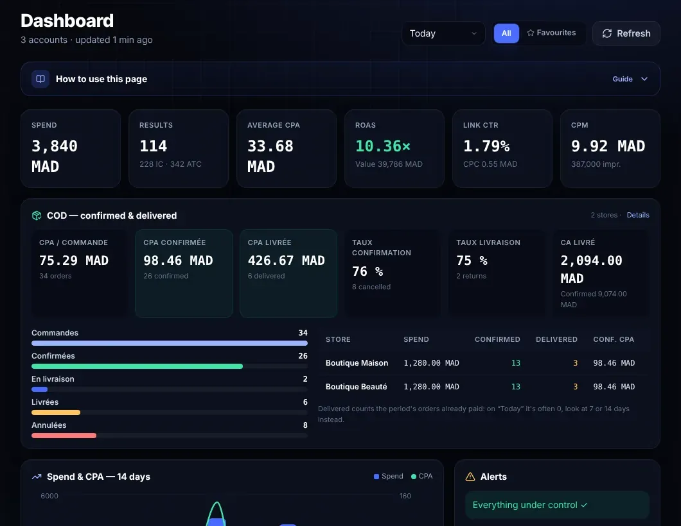681x526 pixels.
Task: Click the CPA / COMMANDE 75.29 MAD tile
Action: [x=80, y=273]
